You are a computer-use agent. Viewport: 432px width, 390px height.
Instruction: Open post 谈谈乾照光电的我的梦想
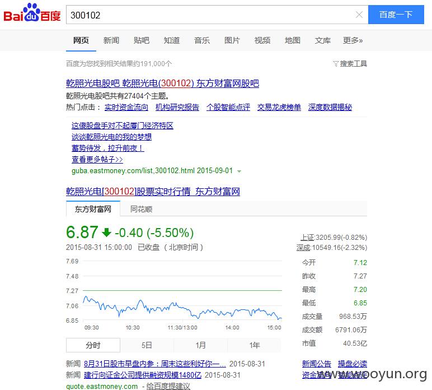click(111, 137)
